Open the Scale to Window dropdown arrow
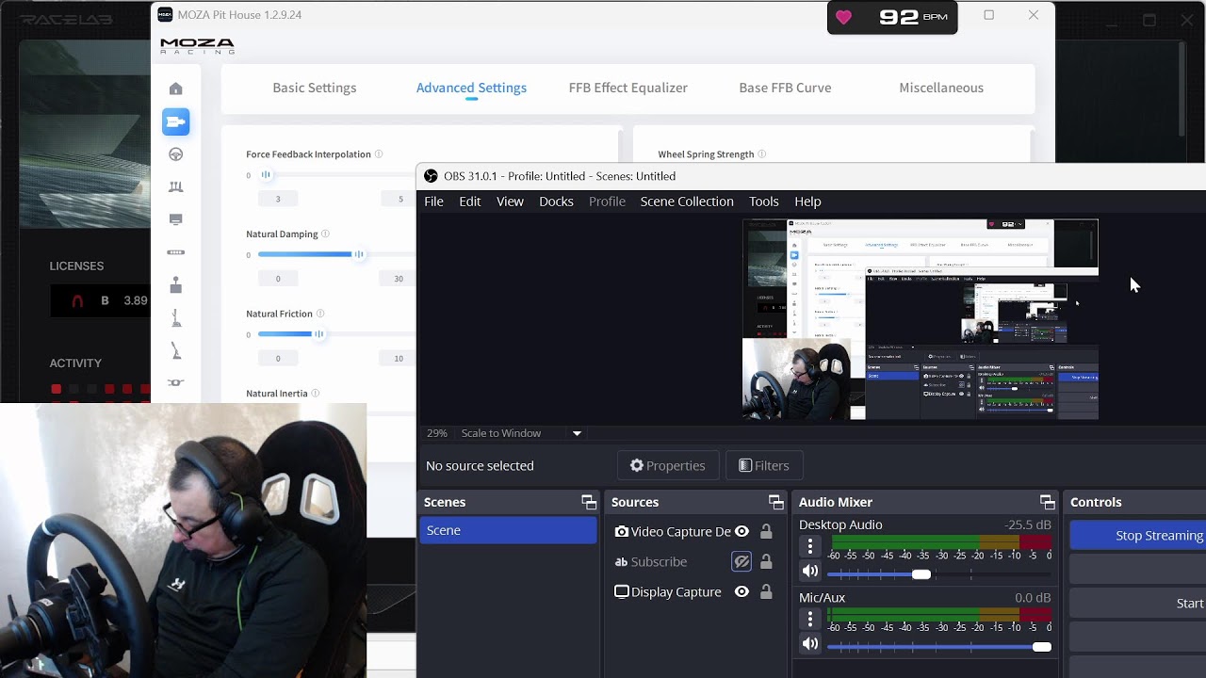Image resolution: width=1206 pixels, height=678 pixels. (x=577, y=433)
